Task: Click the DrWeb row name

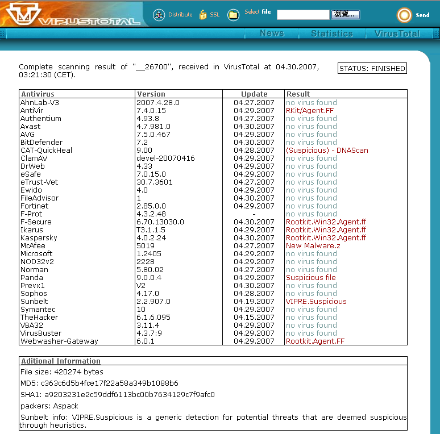Action: (x=32, y=166)
